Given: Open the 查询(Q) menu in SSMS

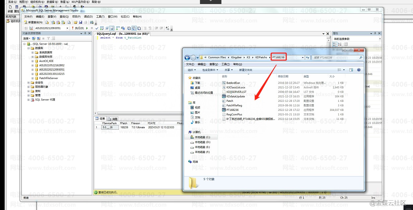Looking at the screenshot, I should 64,16.
